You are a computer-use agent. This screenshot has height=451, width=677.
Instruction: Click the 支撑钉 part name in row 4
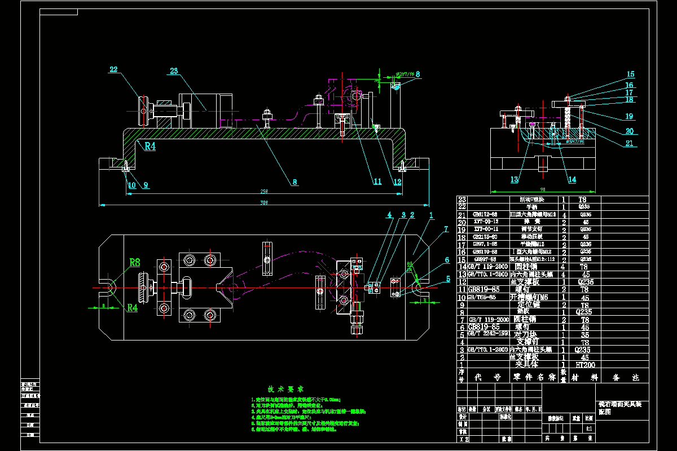coord(529,342)
